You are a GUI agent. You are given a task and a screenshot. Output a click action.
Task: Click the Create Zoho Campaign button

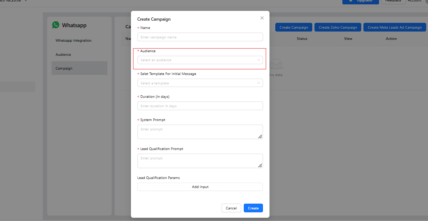pyautogui.click(x=338, y=28)
